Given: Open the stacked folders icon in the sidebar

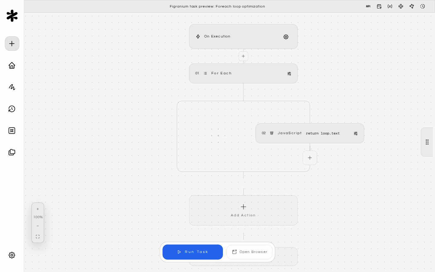Looking at the screenshot, I should [12, 152].
